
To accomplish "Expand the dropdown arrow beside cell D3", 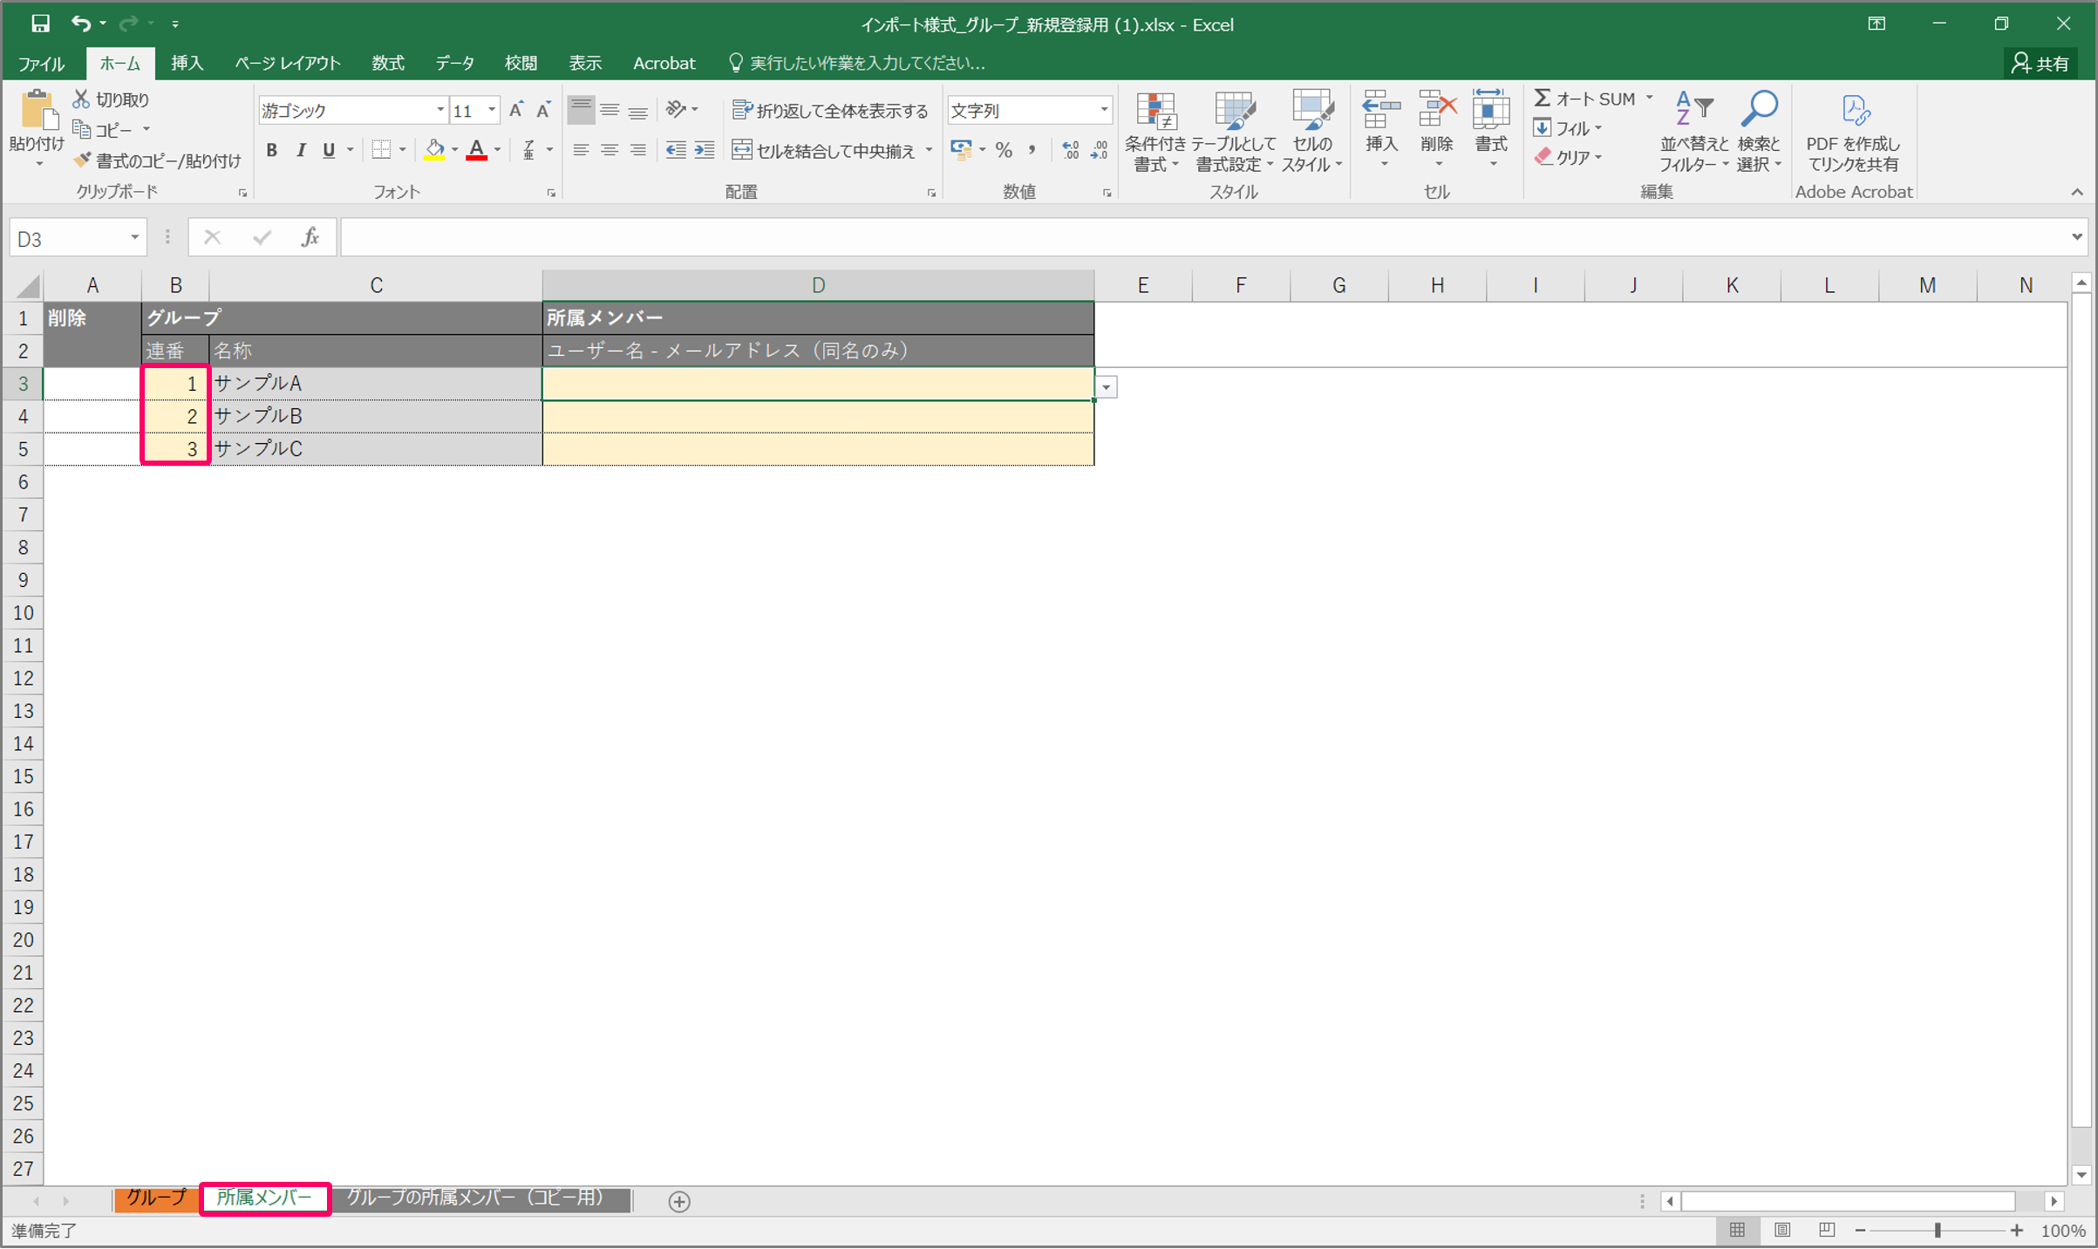I will click(x=1107, y=386).
